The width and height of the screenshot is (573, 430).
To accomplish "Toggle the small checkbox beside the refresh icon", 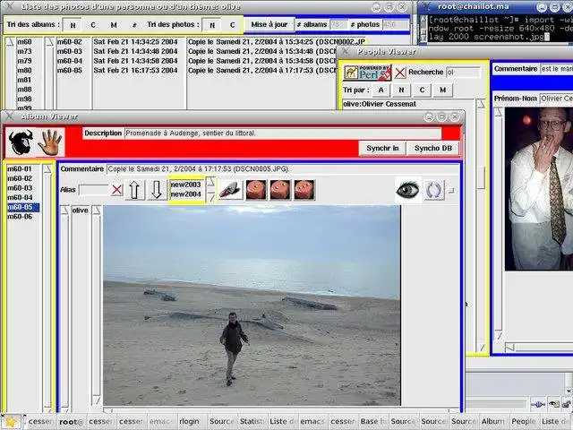I will [x=451, y=190].
